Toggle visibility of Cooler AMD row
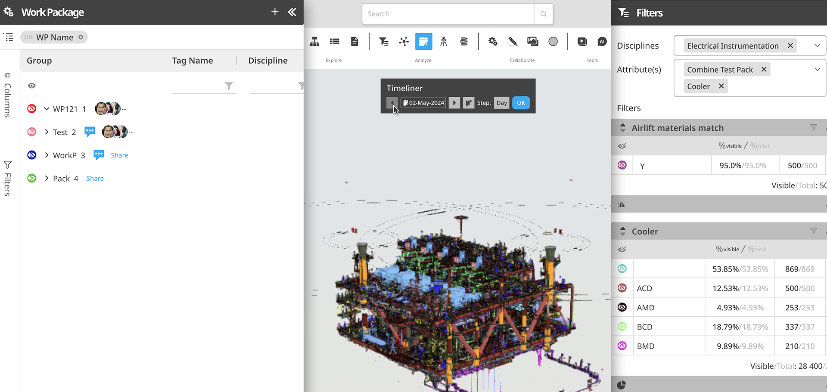Image resolution: width=827 pixels, height=392 pixels. pyautogui.click(x=622, y=307)
